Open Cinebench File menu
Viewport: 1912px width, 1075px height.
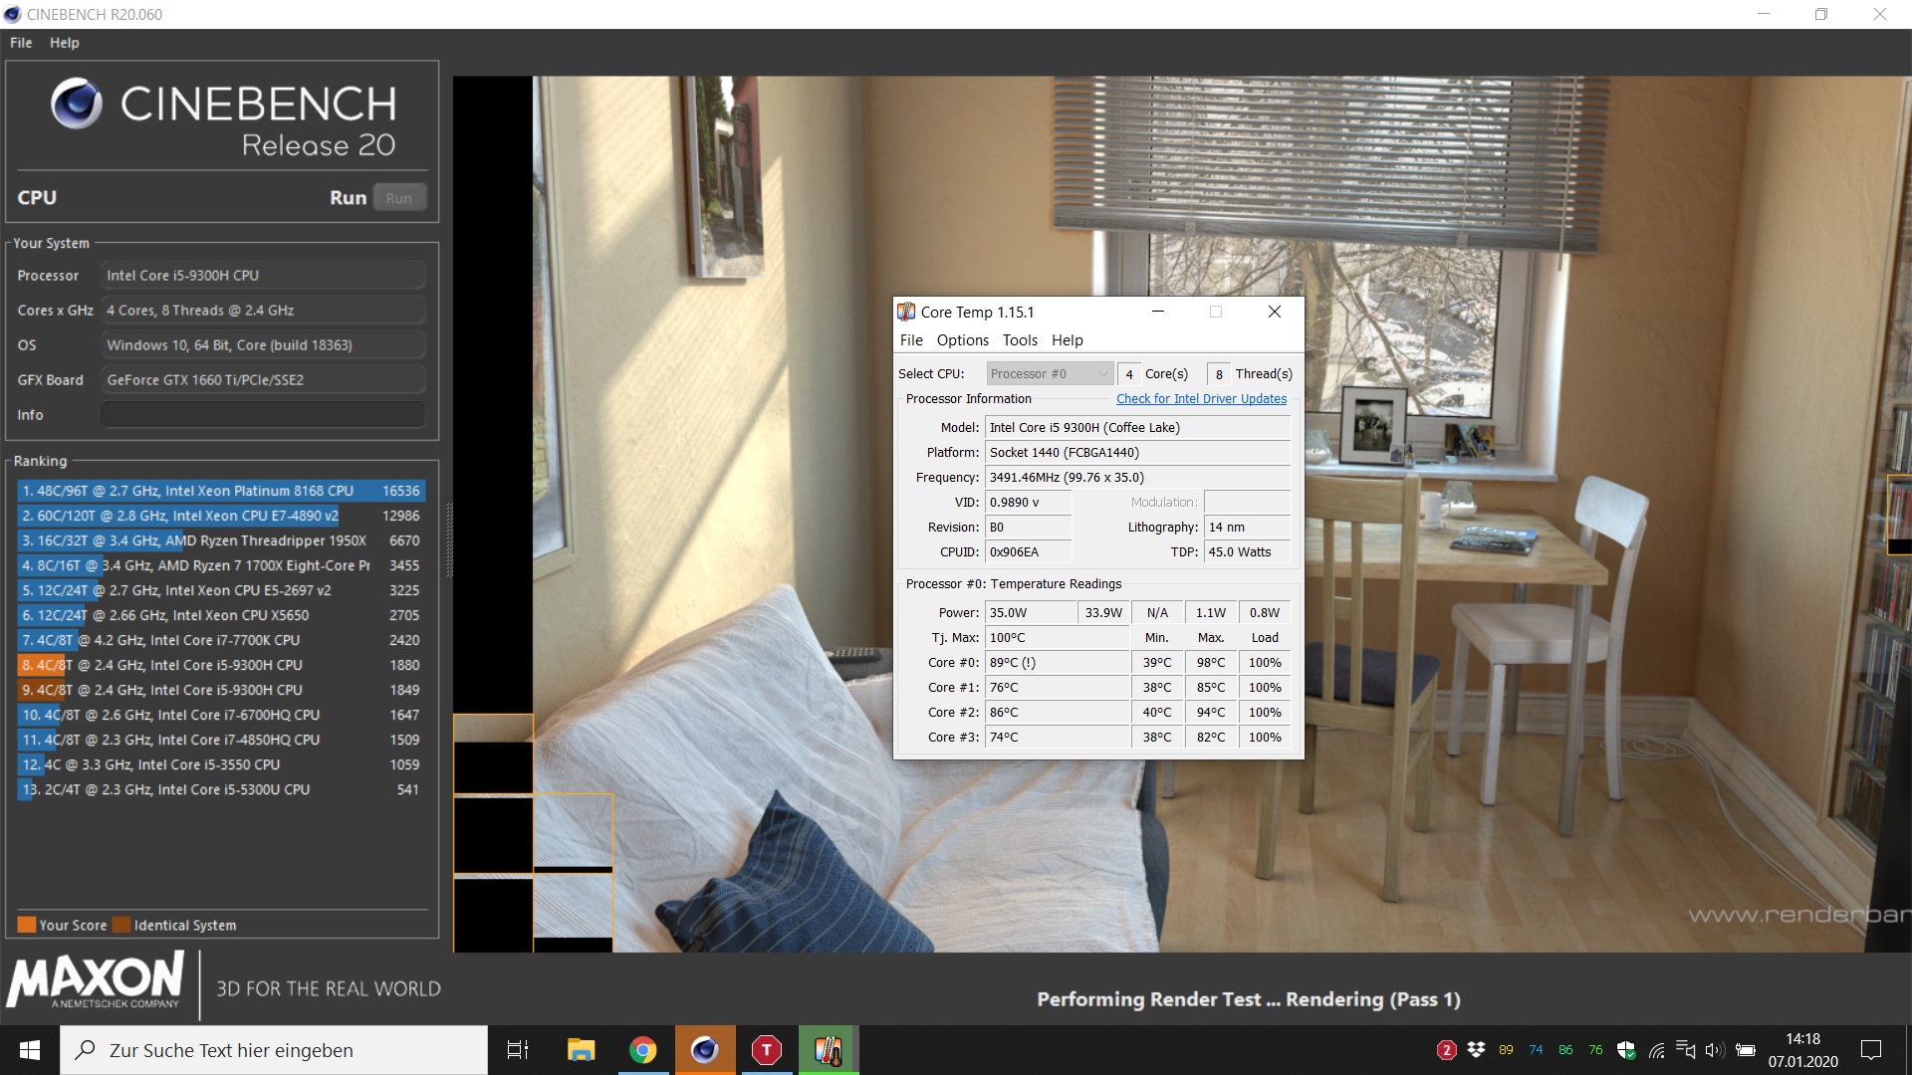click(21, 43)
